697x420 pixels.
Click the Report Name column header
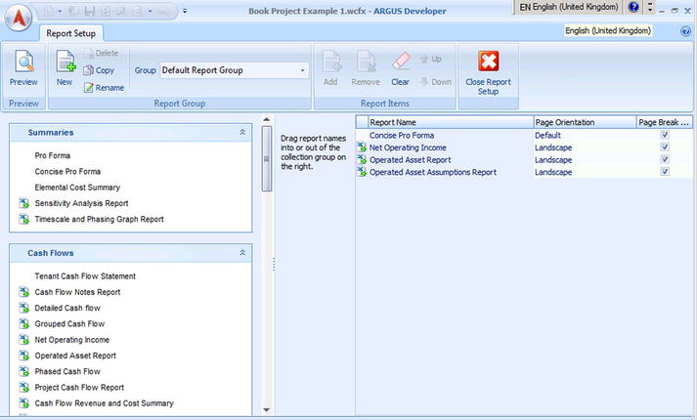click(451, 122)
